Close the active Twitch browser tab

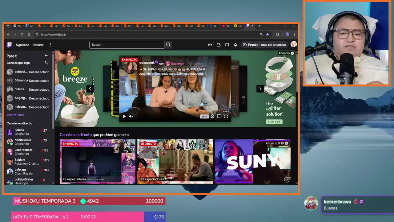(252, 26)
